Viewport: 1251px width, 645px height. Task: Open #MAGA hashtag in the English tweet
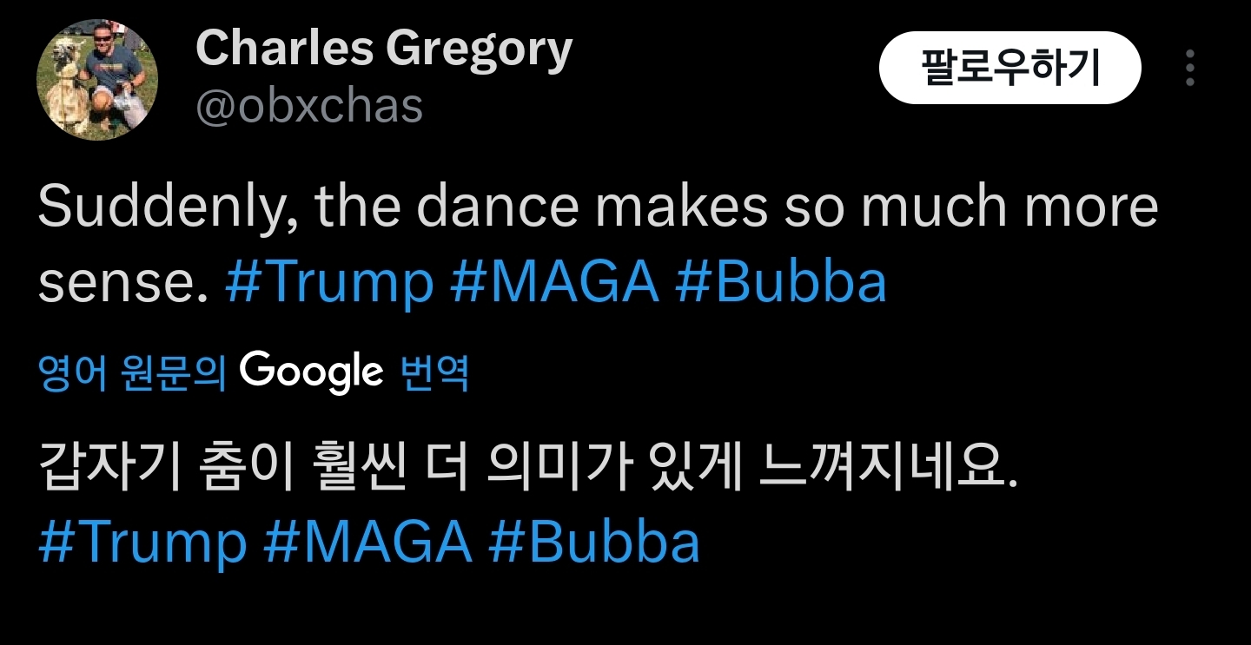click(554, 281)
